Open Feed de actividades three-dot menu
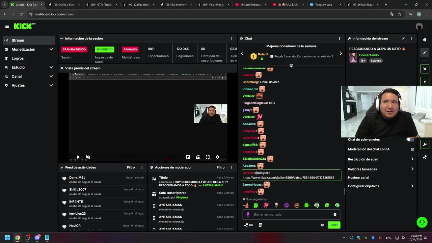 pyautogui.click(x=142, y=167)
